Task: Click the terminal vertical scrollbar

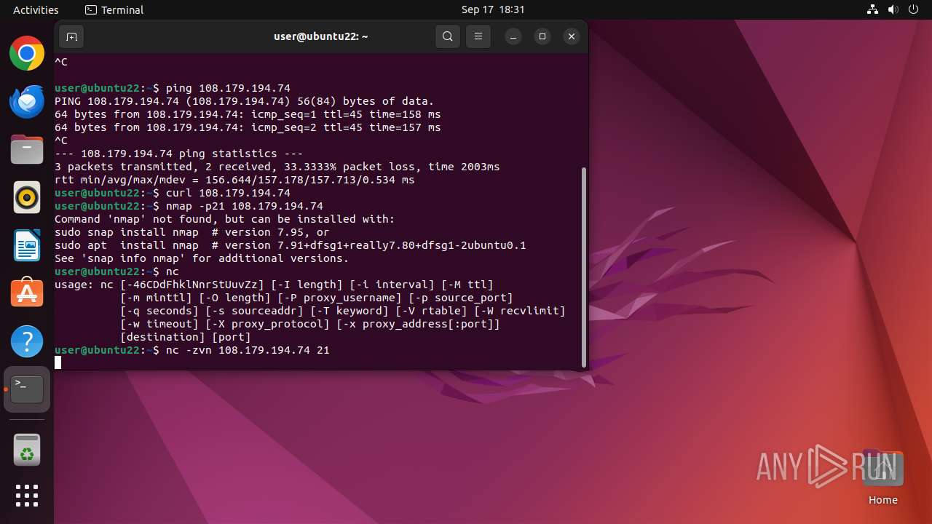Action: (x=583, y=266)
